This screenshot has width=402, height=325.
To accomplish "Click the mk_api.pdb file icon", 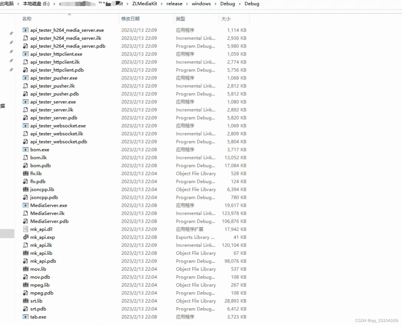I will pos(26,261).
